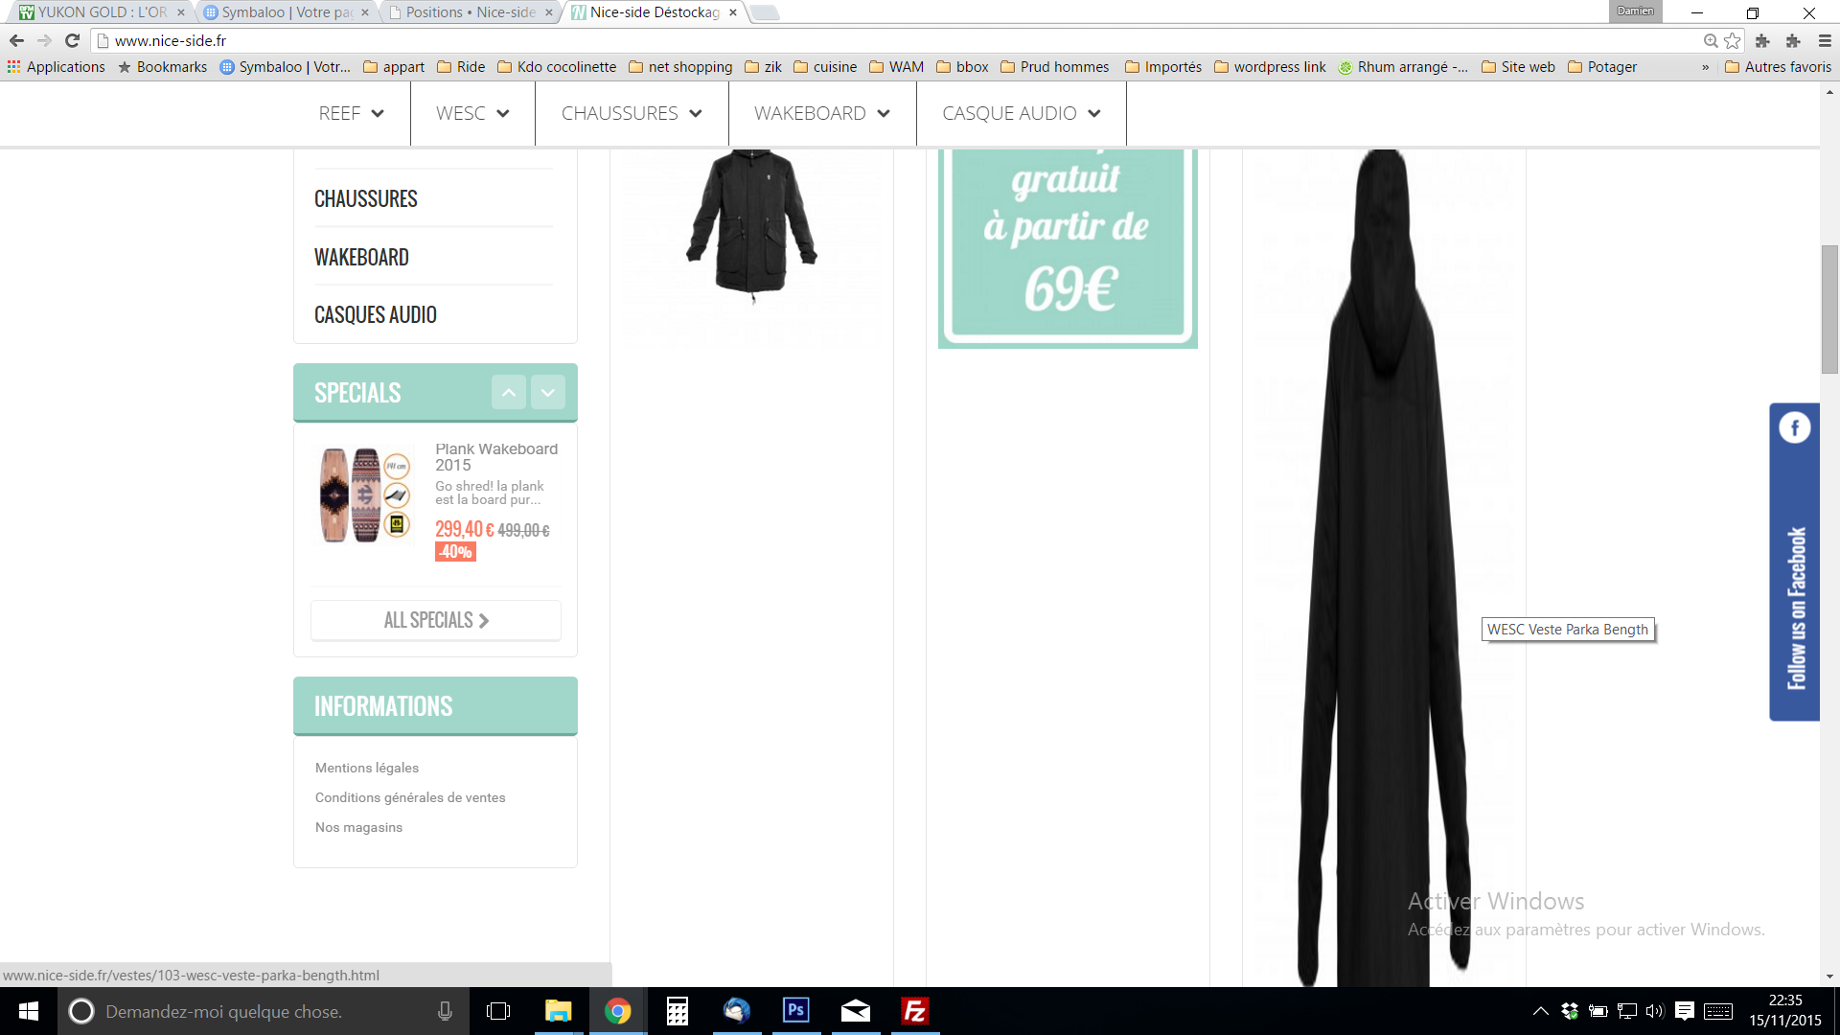Open the touch keyboard icon in tray
The height and width of the screenshot is (1035, 1840).
[1718, 1011]
